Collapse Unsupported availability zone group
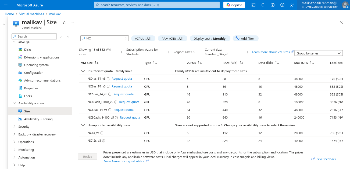350x169 pixels. [x=83, y=125]
